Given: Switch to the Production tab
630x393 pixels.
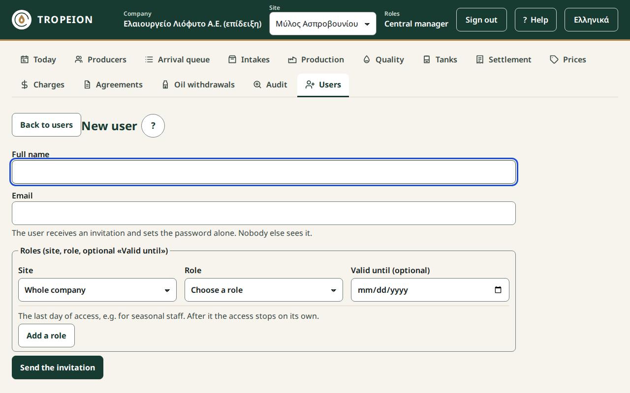Looking at the screenshot, I should click(x=316, y=59).
